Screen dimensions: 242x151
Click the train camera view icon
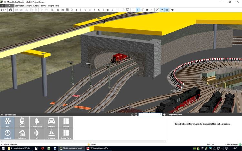[x=72, y=10]
